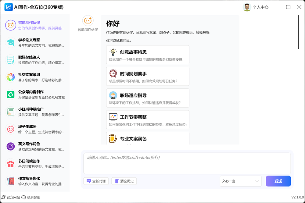Screen dimensions: 305x203
Task: Click the 职场总结达人 notepad icon
Action: click(x=11, y=60)
